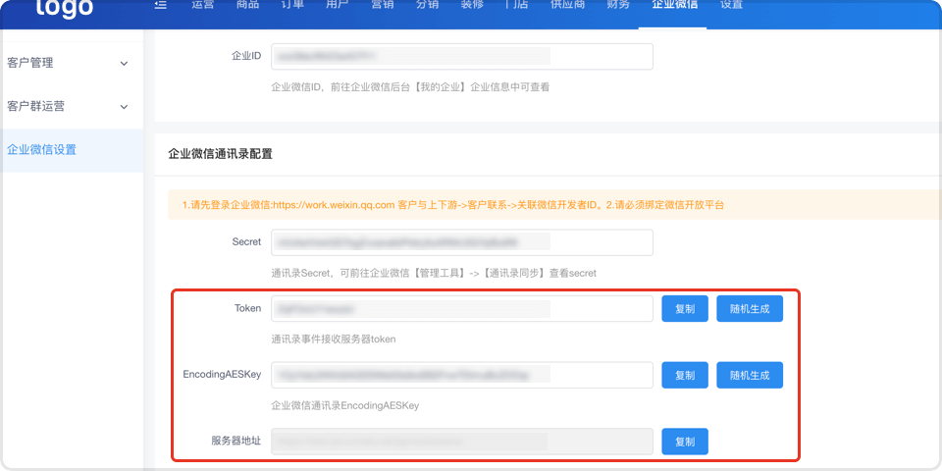Click the Token input field
The height and width of the screenshot is (471, 942).
point(461,308)
